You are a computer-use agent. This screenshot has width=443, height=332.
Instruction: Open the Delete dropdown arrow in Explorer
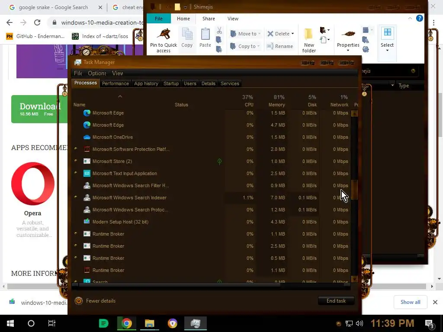293,34
